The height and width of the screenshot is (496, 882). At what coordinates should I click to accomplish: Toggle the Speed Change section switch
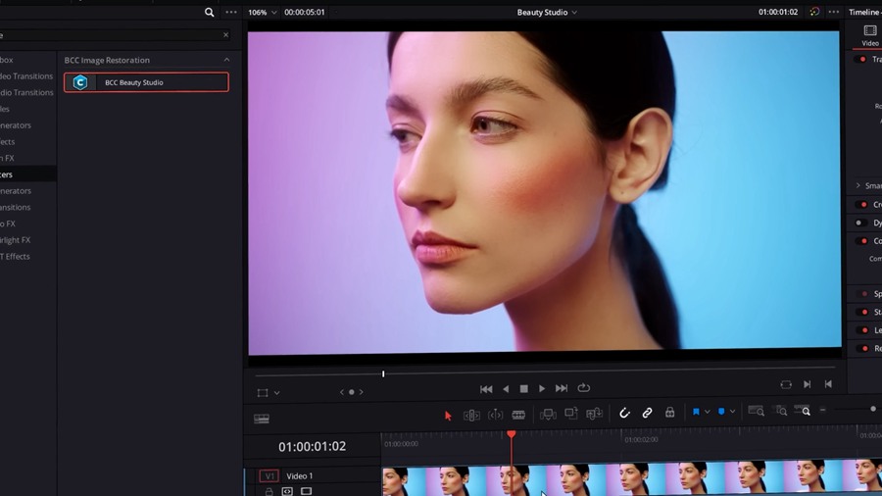(x=862, y=293)
